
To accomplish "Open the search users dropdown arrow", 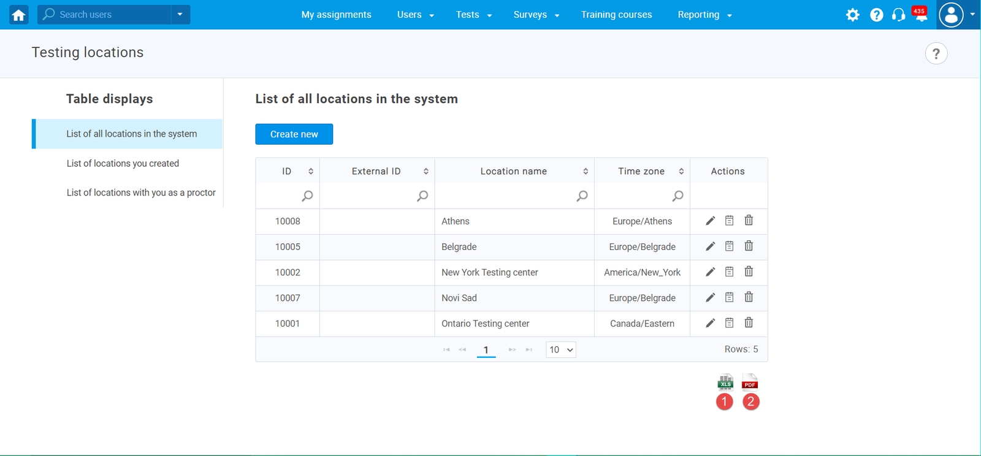I will coord(180,15).
